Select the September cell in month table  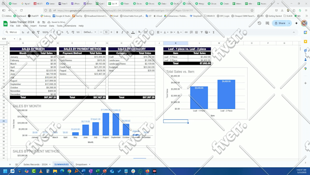(x=23, y=84)
